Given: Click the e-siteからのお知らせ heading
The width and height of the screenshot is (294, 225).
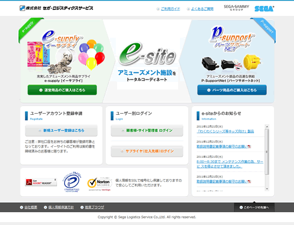Looking at the screenshot, I should click(x=221, y=114).
